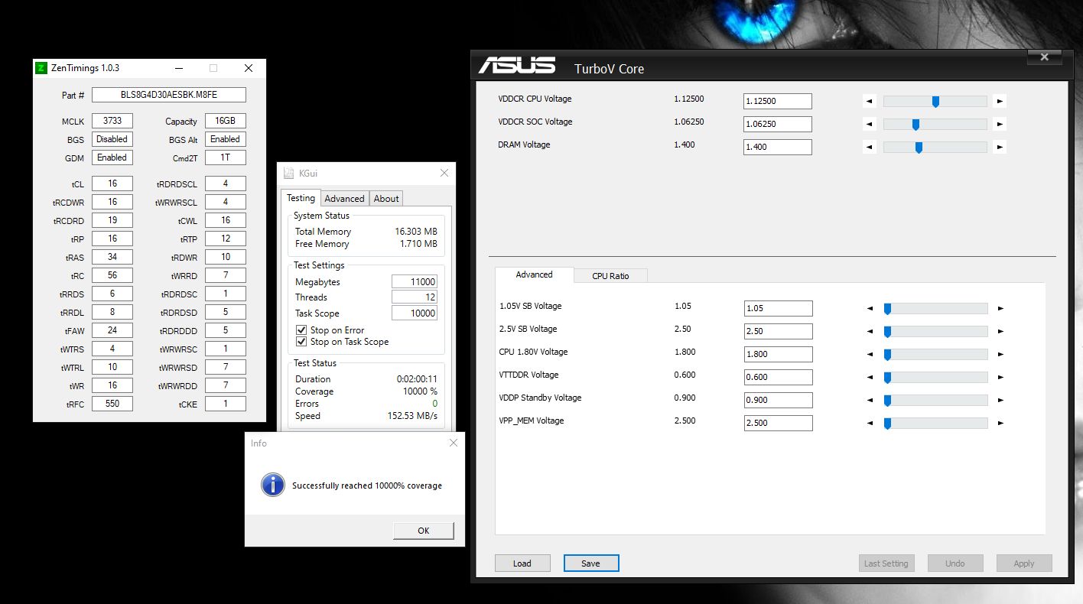Increase 2.5V SB Voltage with right arrow

(1000, 332)
